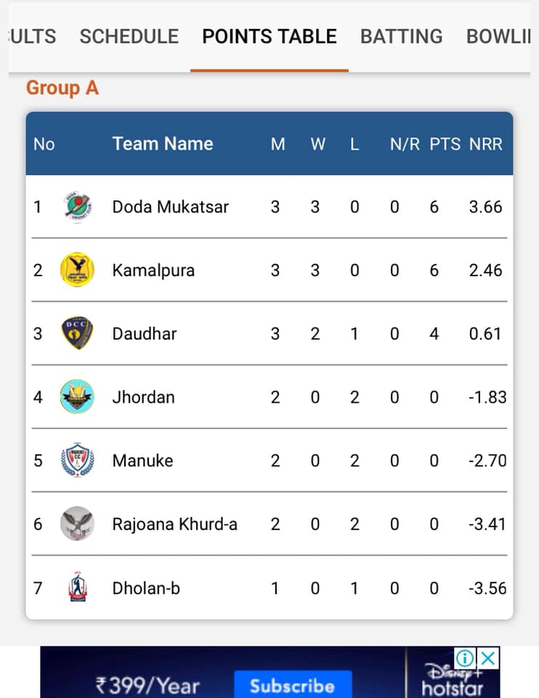Open the Doda Mukatsar team logo
Image resolution: width=539 pixels, height=698 pixels.
pyautogui.click(x=78, y=206)
